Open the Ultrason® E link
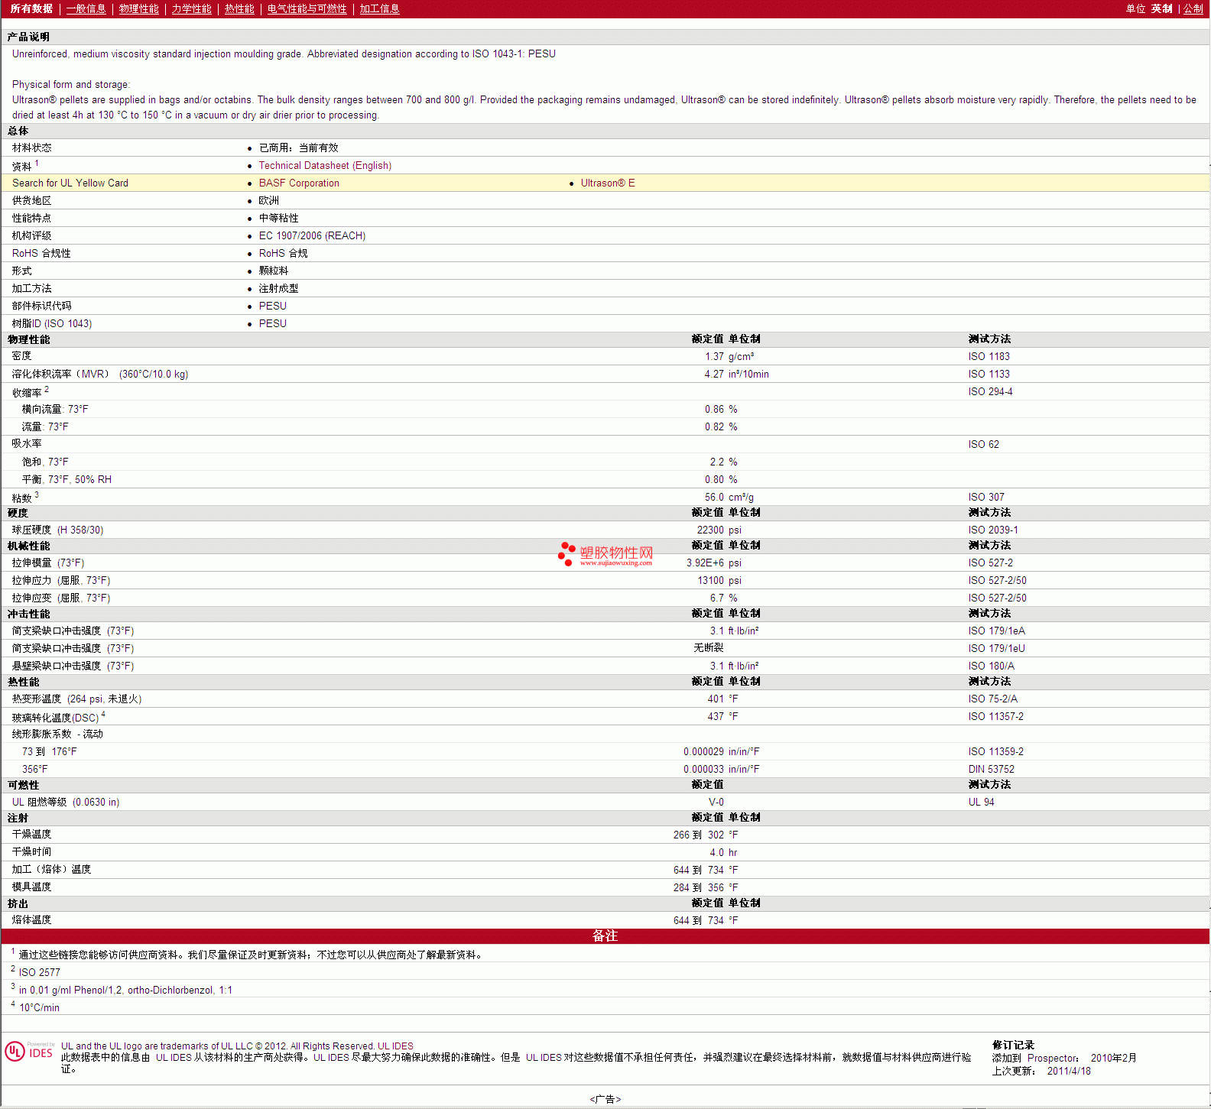Viewport: 1211px width, 1109px height. point(608,183)
